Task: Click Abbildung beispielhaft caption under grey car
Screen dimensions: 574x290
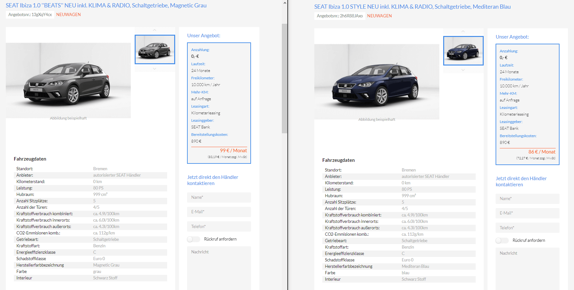Action: coord(68,118)
